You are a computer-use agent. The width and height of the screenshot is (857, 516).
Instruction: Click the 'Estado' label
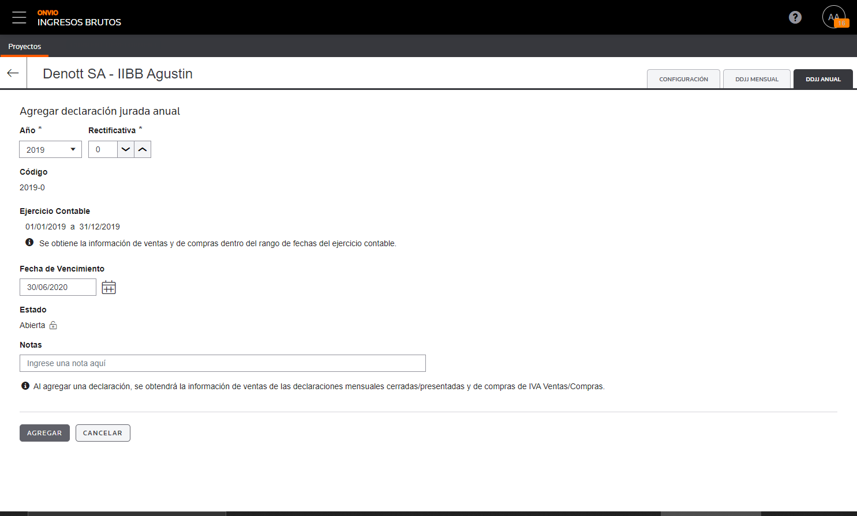(x=33, y=310)
